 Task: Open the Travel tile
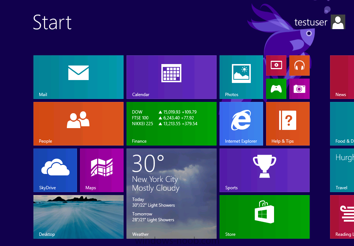342,170
